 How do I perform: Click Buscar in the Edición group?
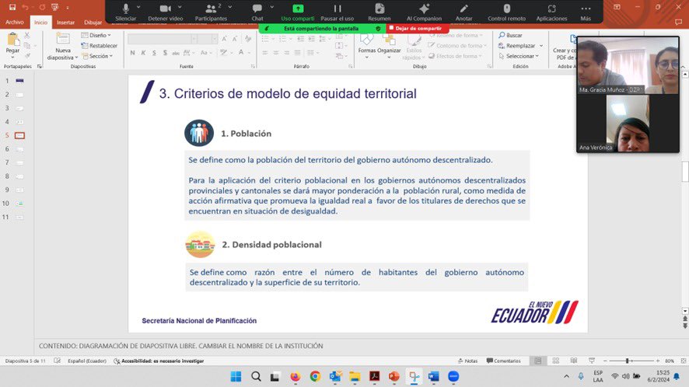click(511, 35)
